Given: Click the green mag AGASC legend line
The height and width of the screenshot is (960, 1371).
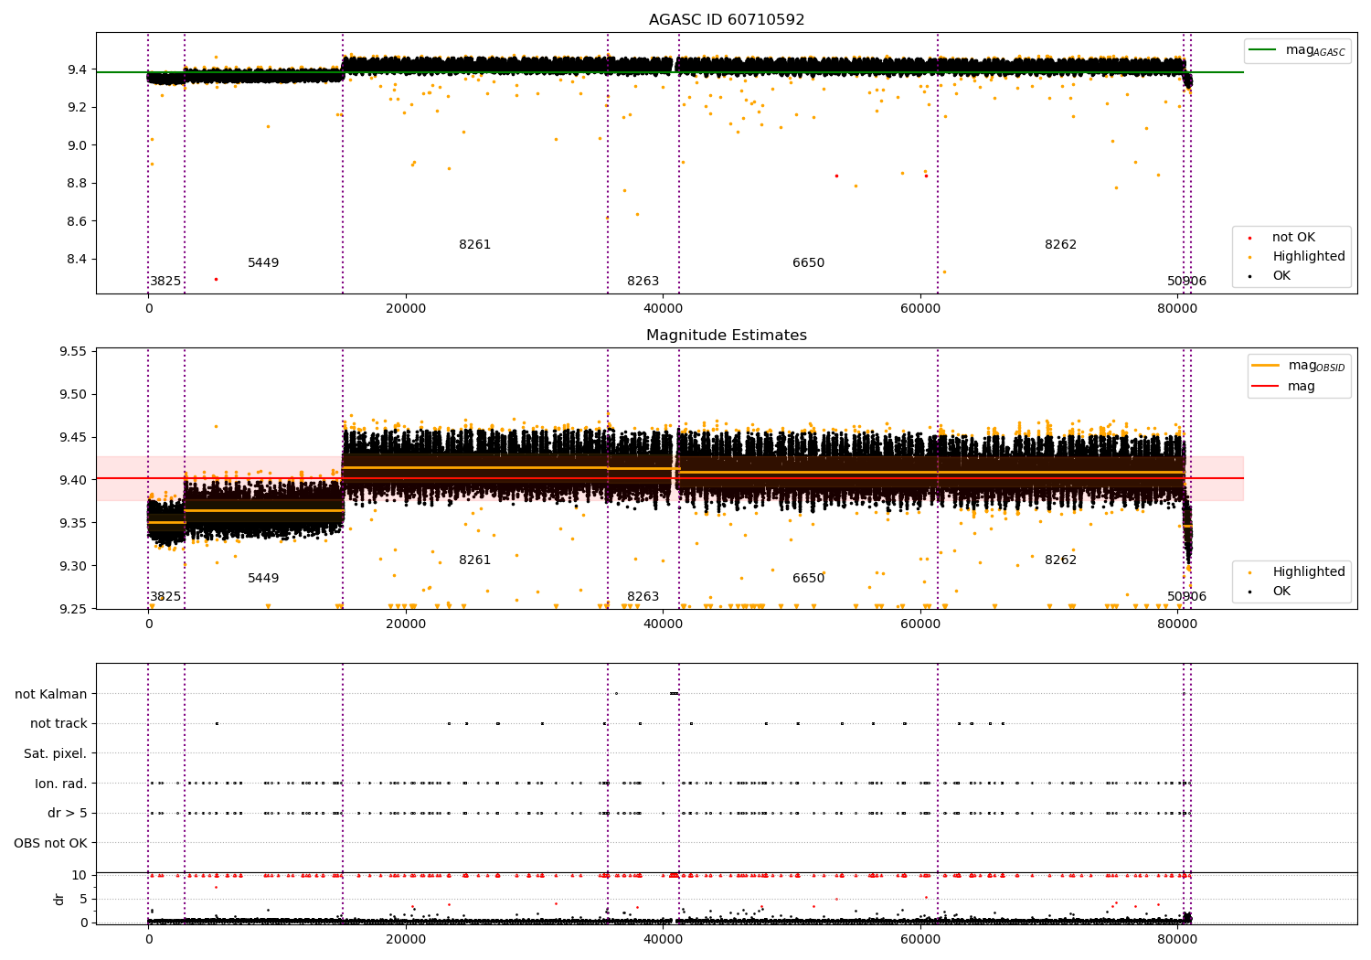Looking at the screenshot, I should click(x=1262, y=50).
